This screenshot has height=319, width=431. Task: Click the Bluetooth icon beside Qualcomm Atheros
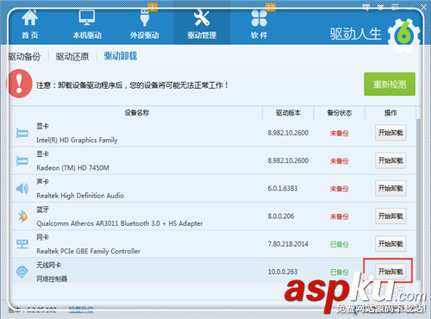(x=22, y=216)
